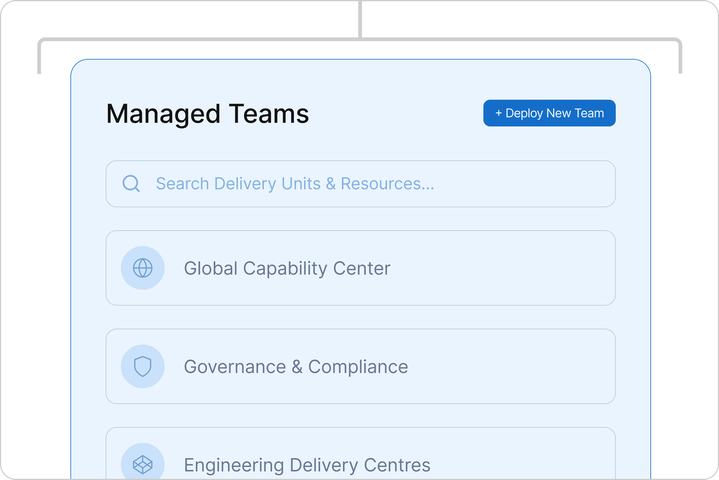Open the Governance & Compliance team
The image size is (719, 480).
pos(296,367)
